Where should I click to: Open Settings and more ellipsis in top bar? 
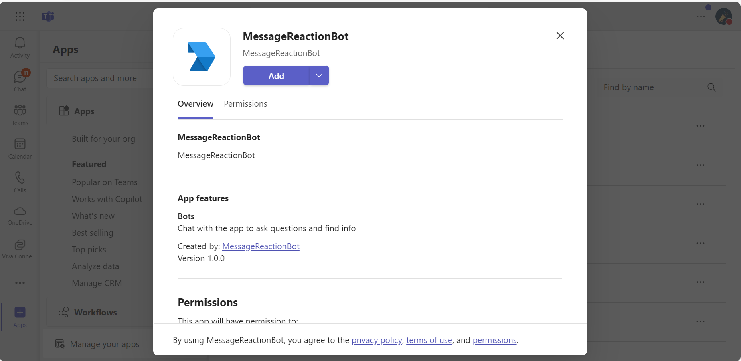[x=701, y=17]
